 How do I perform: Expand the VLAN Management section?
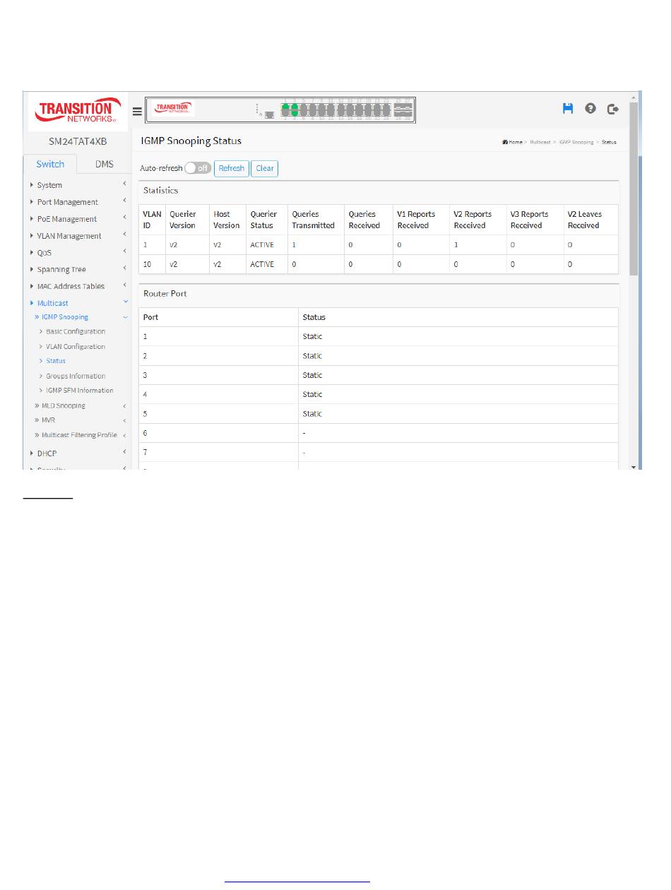(69, 236)
